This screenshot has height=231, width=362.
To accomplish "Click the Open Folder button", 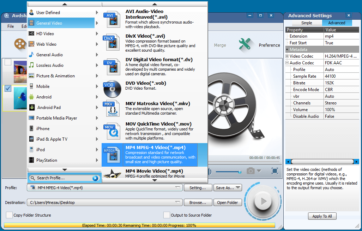I will pyautogui.click(x=228, y=202).
